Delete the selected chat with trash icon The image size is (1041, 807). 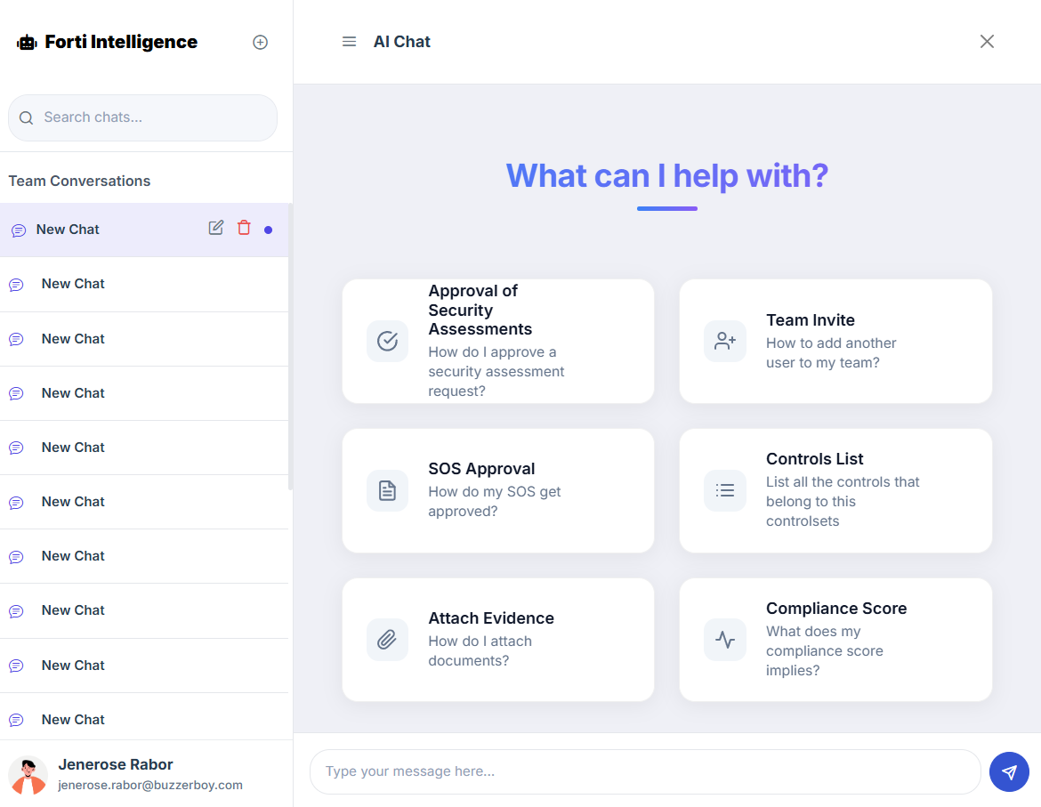tap(244, 228)
